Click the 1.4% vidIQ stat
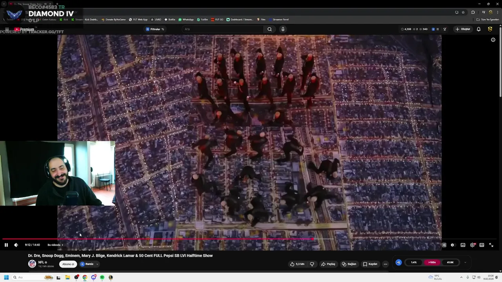The image size is (502, 282). (414, 262)
